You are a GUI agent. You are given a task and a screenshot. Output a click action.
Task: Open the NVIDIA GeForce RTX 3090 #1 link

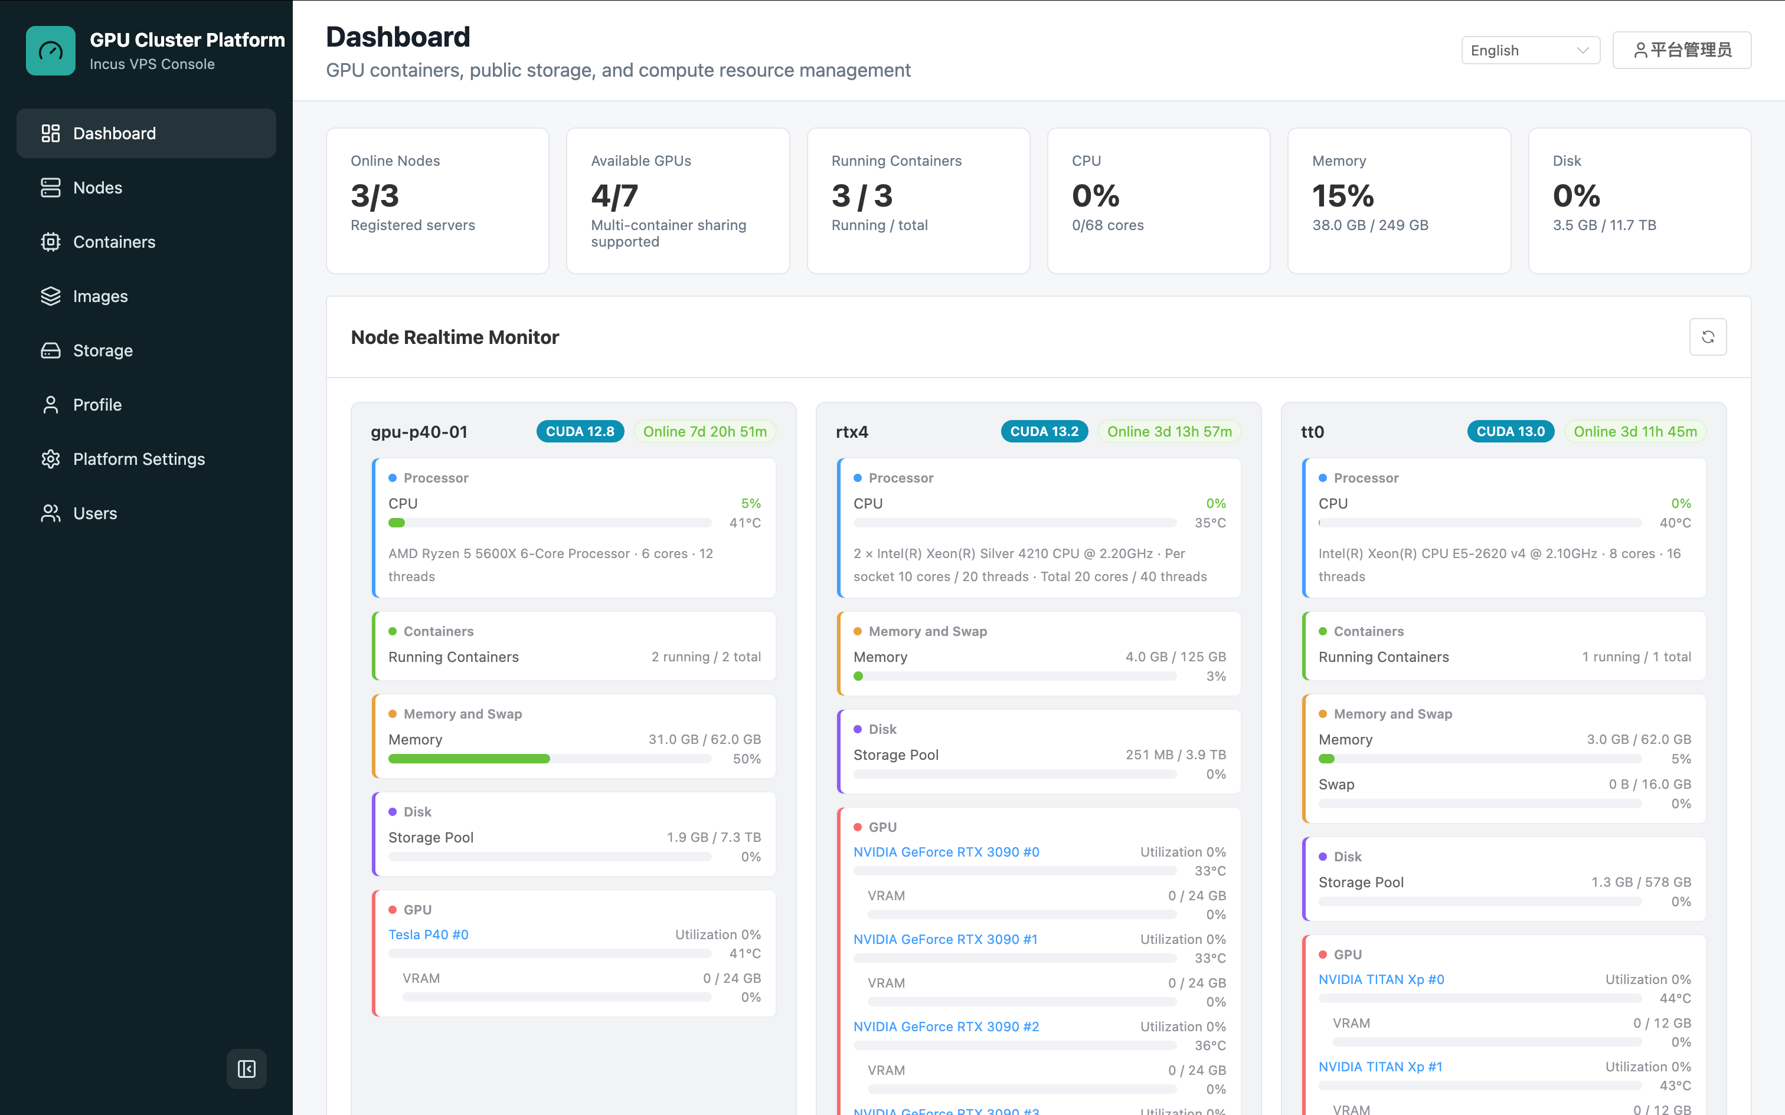click(945, 939)
